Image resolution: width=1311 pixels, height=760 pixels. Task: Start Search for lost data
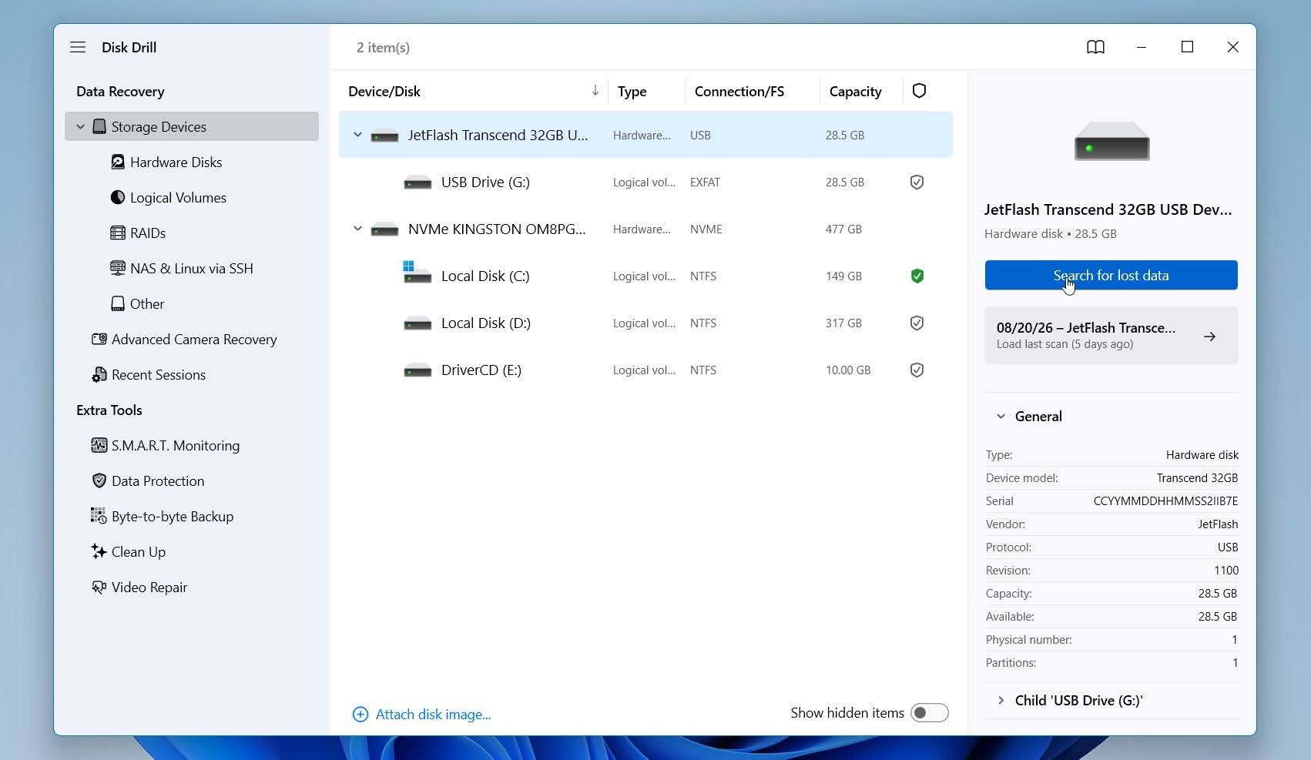(x=1111, y=275)
